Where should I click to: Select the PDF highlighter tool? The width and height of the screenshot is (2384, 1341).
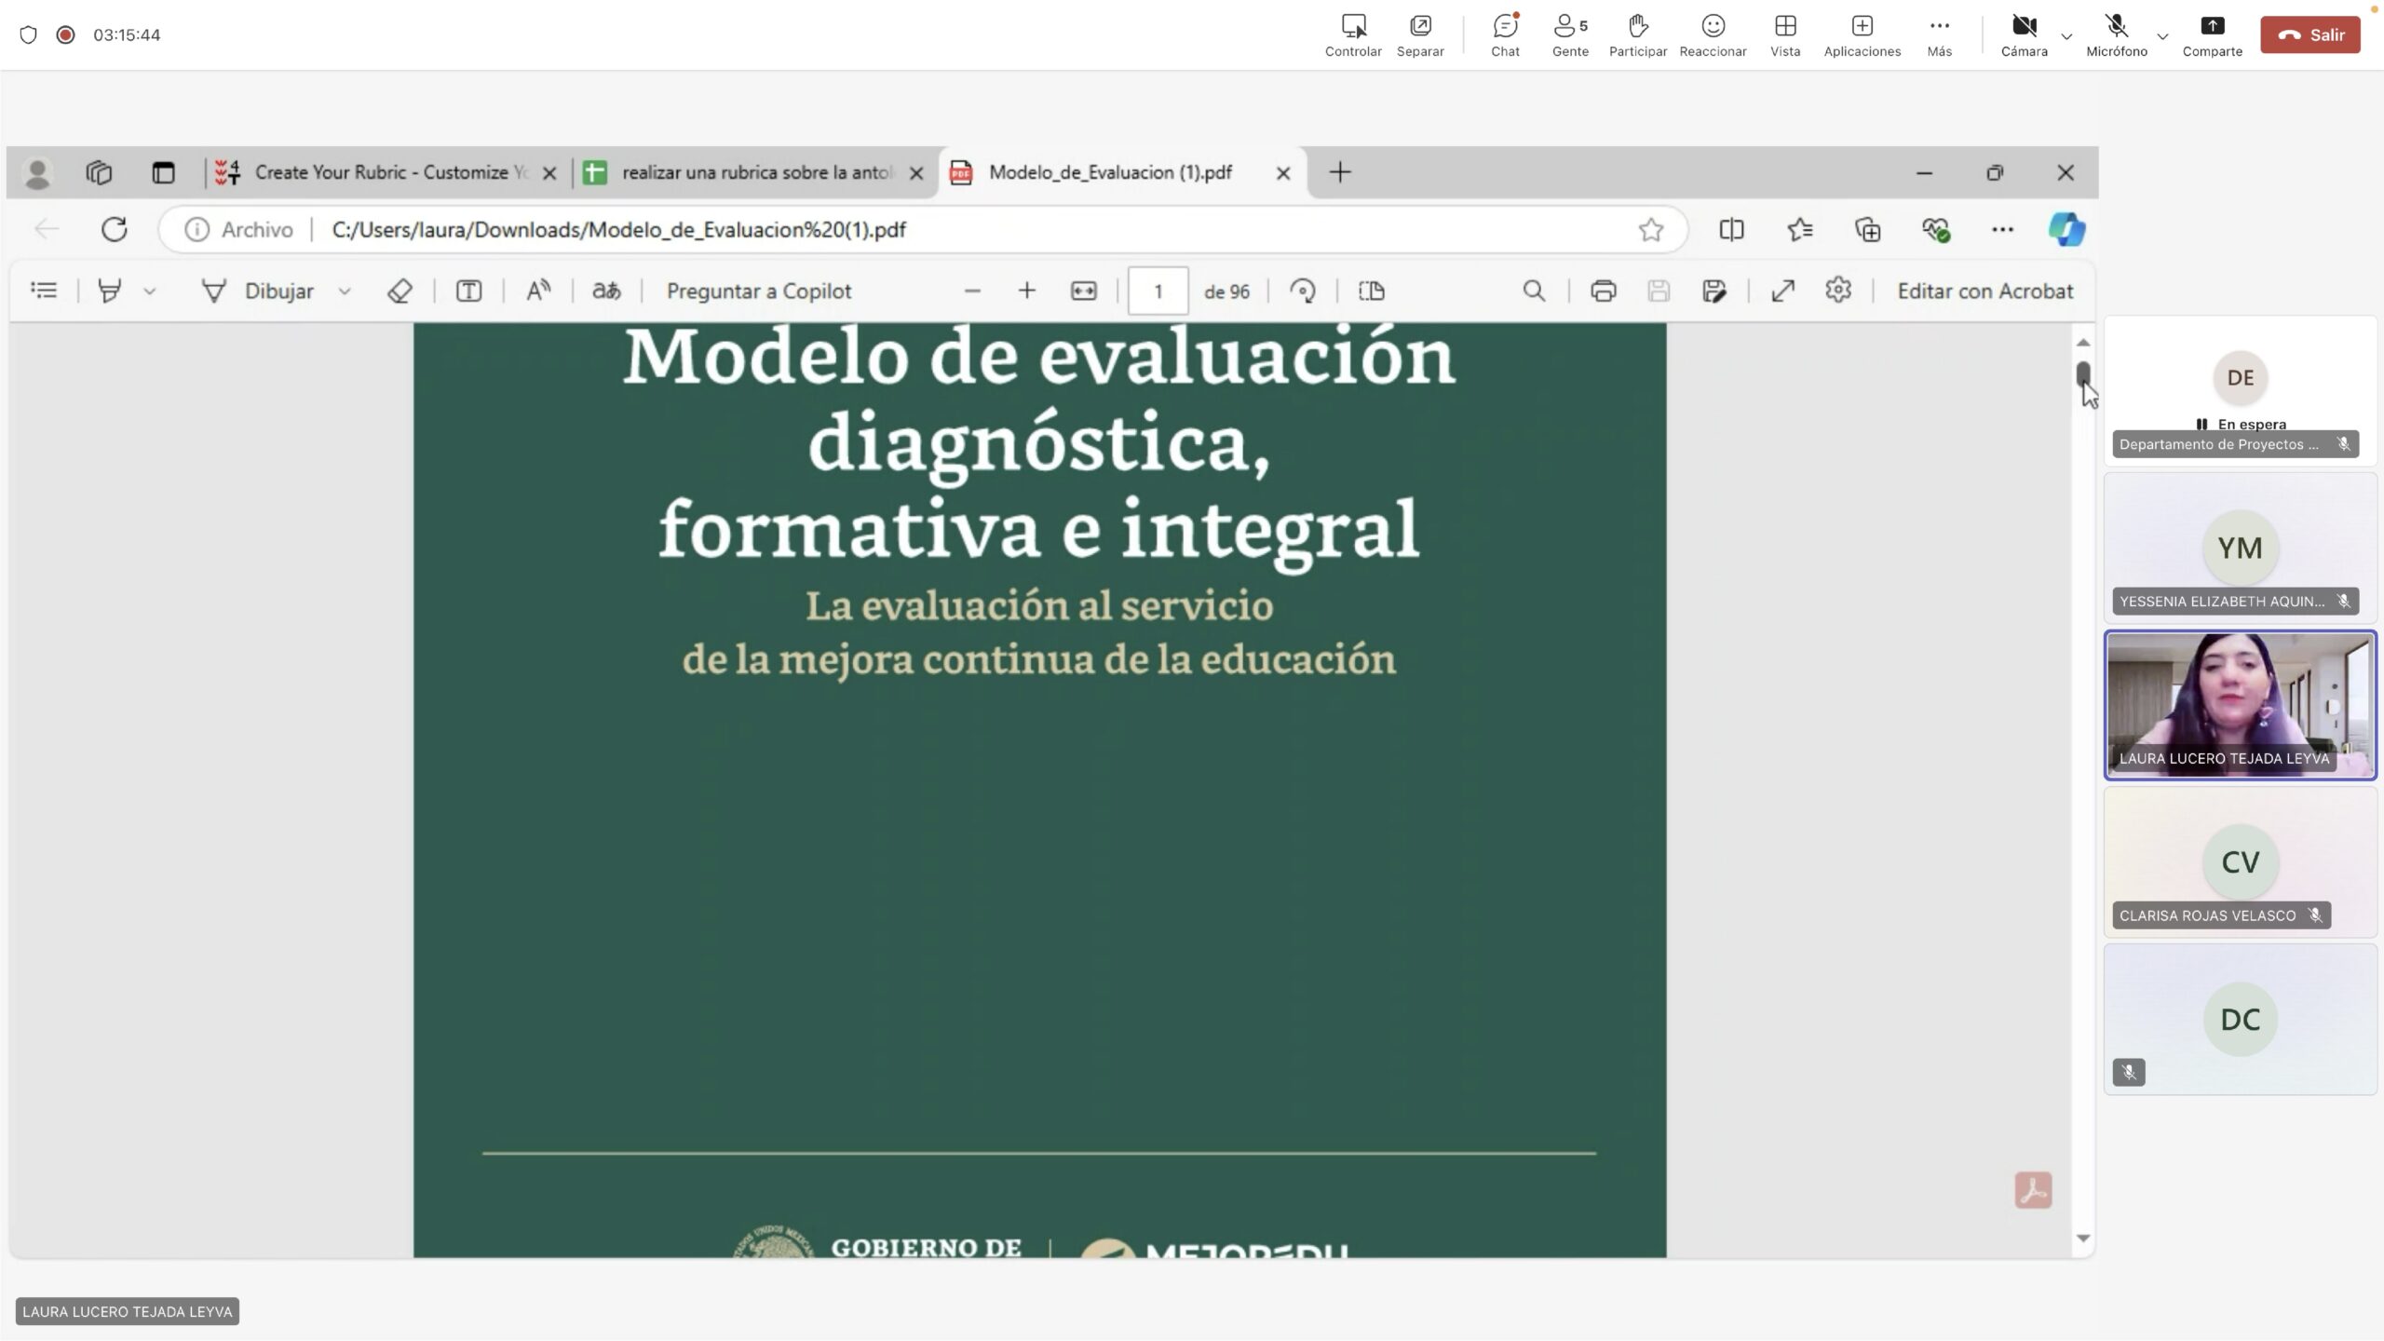click(110, 291)
